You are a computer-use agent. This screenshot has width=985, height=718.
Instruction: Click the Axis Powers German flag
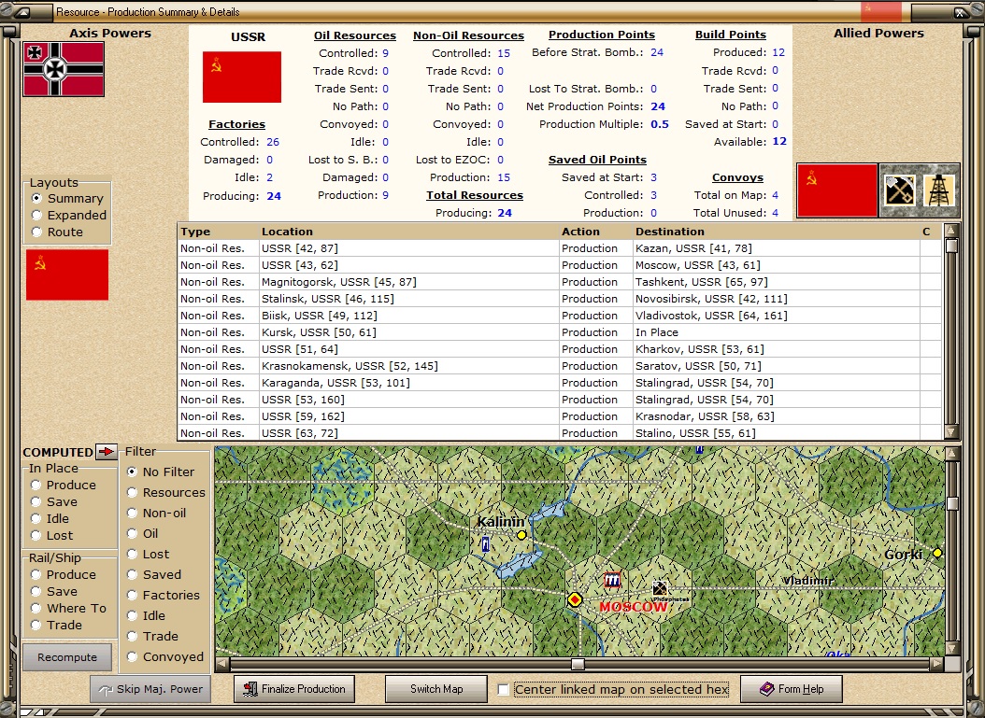point(64,70)
